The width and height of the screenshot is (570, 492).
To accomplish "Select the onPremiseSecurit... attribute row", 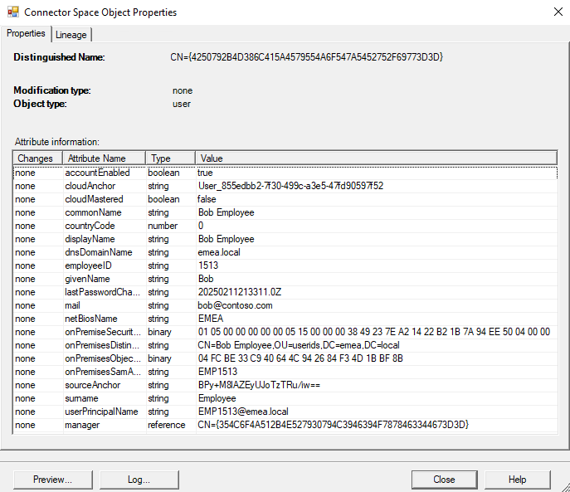I will click(x=285, y=332).
